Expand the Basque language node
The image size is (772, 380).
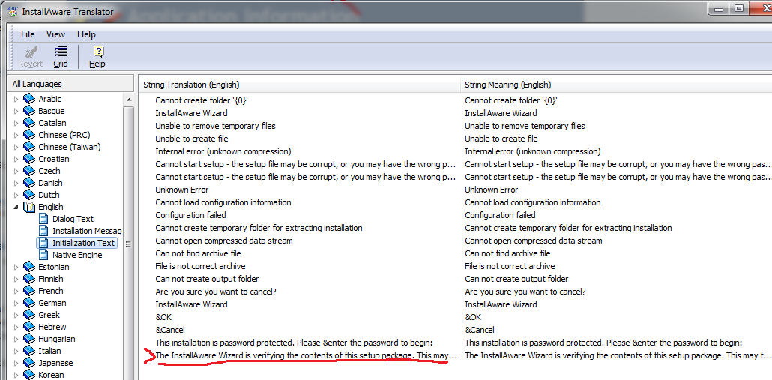coord(16,111)
